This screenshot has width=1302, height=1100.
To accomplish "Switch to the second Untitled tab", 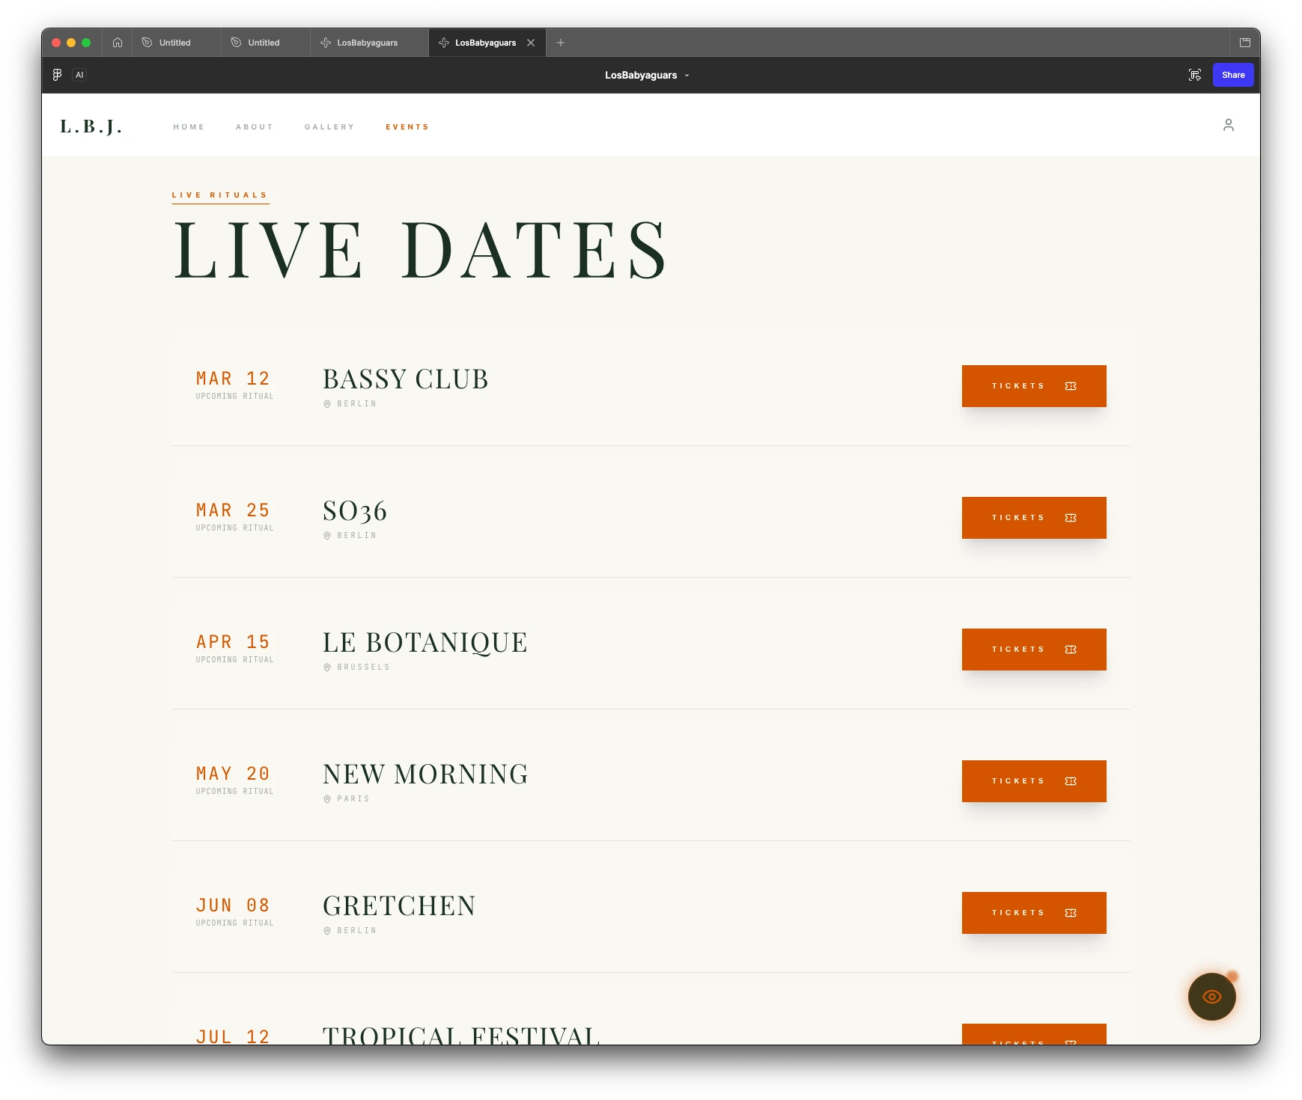I will coord(266,43).
